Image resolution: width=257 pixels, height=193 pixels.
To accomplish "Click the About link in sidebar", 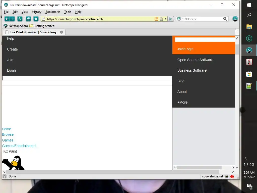I will tap(182, 92).
